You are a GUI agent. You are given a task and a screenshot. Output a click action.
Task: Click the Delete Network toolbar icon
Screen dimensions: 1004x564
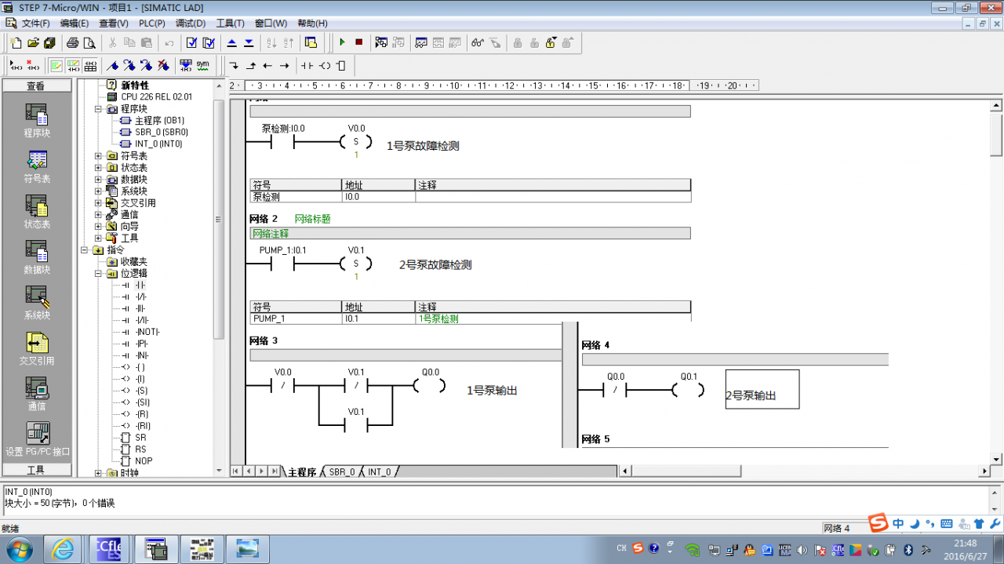click(x=33, y=65)
